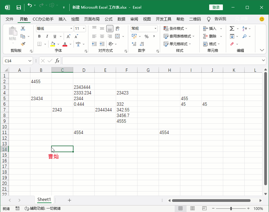This screenshot has width=269, height=212.
Task: Click the 登录 sign-in button
Action: point(216,7)
